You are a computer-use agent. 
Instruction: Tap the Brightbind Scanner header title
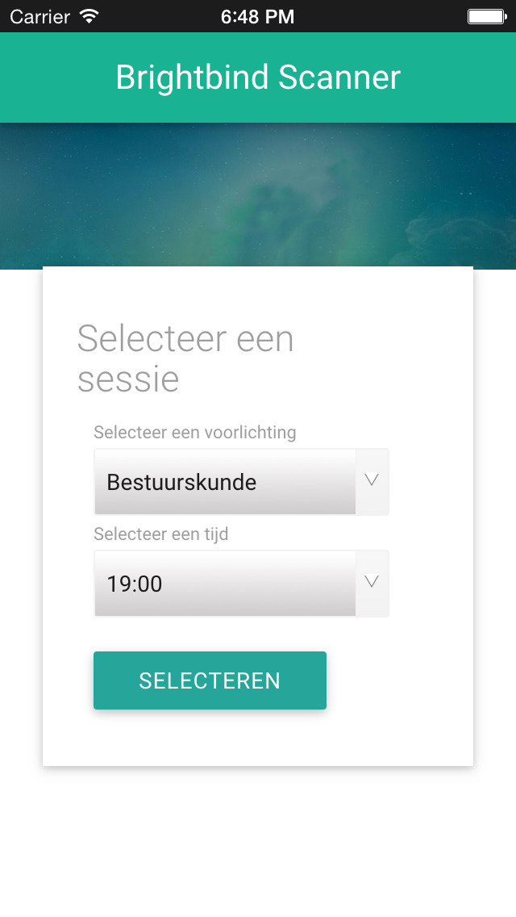258,77
